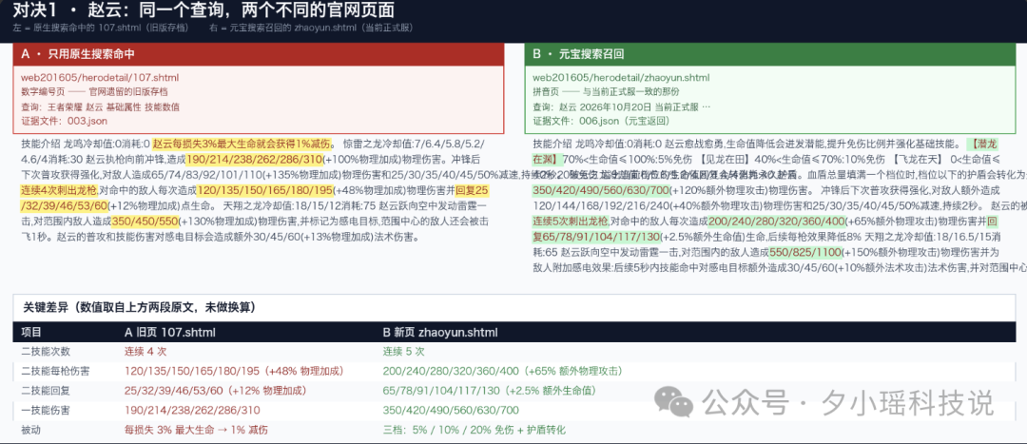This screenshot has height=444, width=1027.
Task: Click table cell '三档: 5% / 10% / 20% 免伤 + 护盾转化'
Action: click(x=475, y=431)
